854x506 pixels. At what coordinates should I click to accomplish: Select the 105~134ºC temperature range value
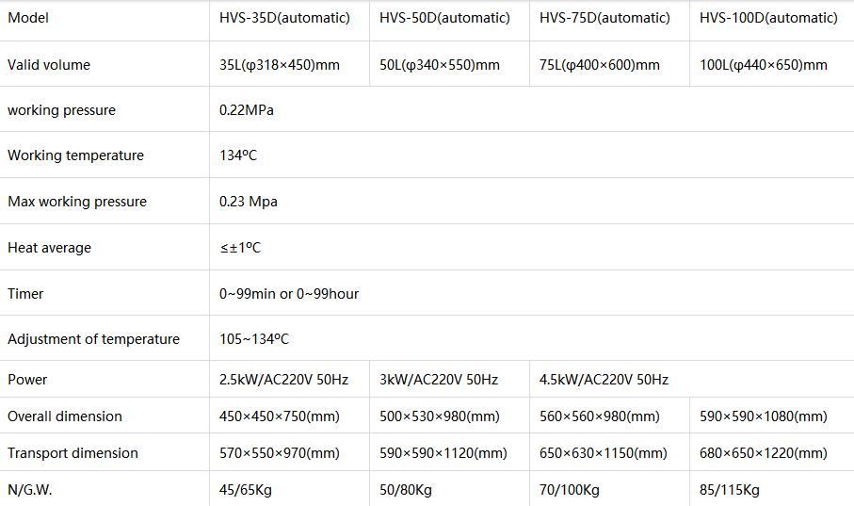pos(254,339)
